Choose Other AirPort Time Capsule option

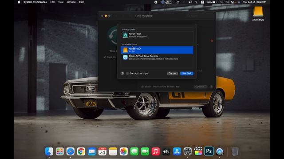coord(157,57)
